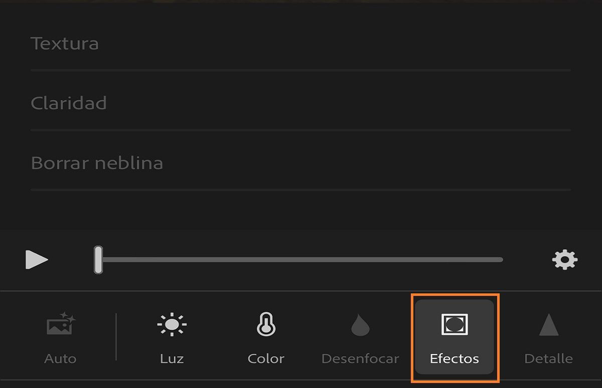Adjust the Textura slider
Viewport: 602px width, 388px height.
click(301, 70)
